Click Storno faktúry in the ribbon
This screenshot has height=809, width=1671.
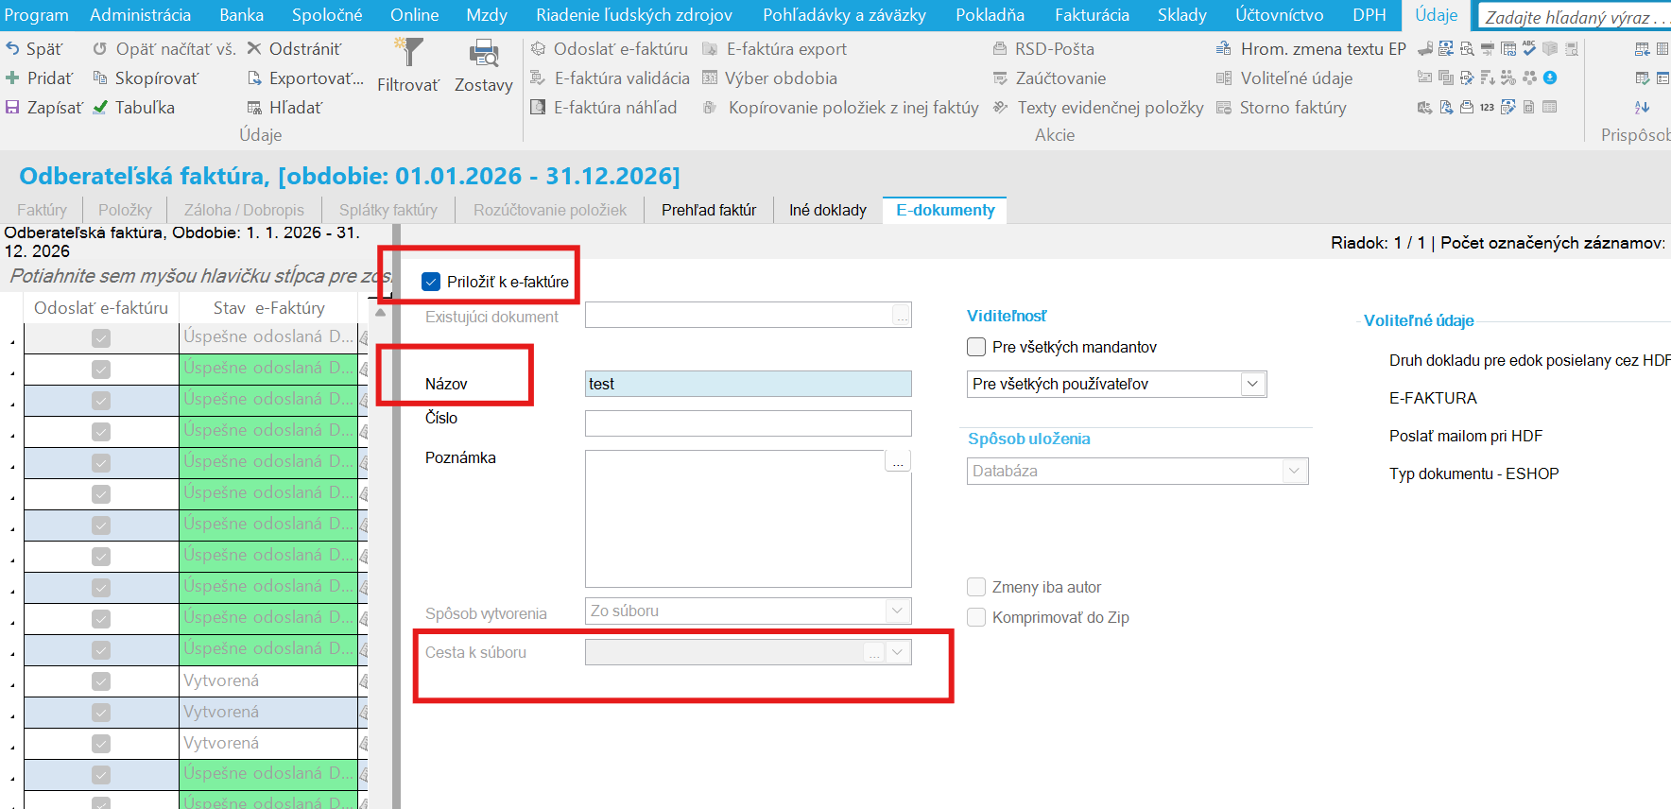pos(1282,108)
